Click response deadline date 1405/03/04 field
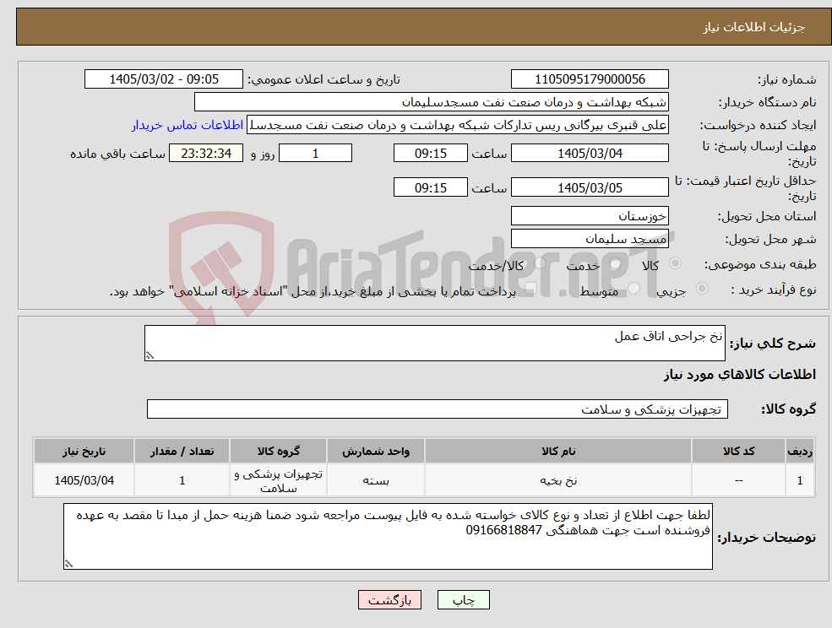Viewport: 832px width, 628px height. 590,154
